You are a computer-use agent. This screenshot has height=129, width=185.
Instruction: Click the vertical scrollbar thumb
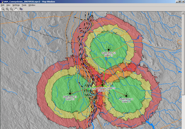183,55
